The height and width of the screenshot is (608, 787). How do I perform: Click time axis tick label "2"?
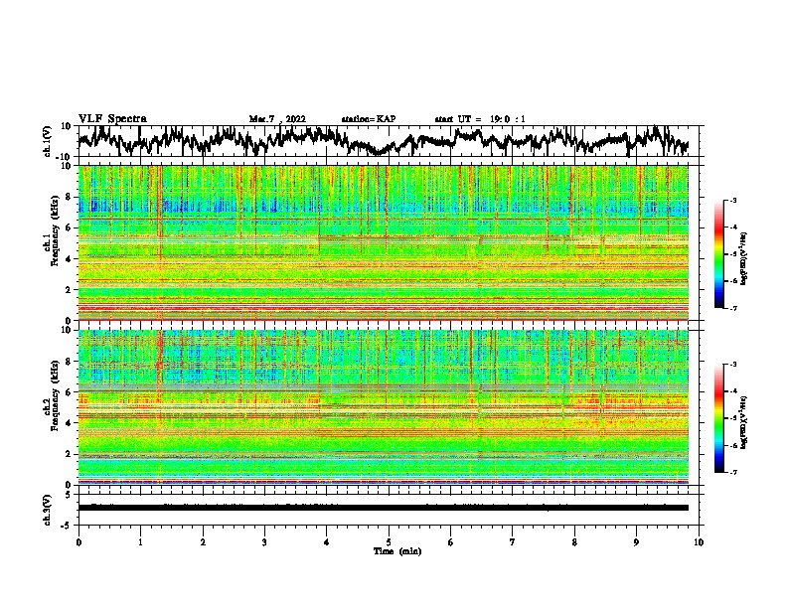point(203,541)
